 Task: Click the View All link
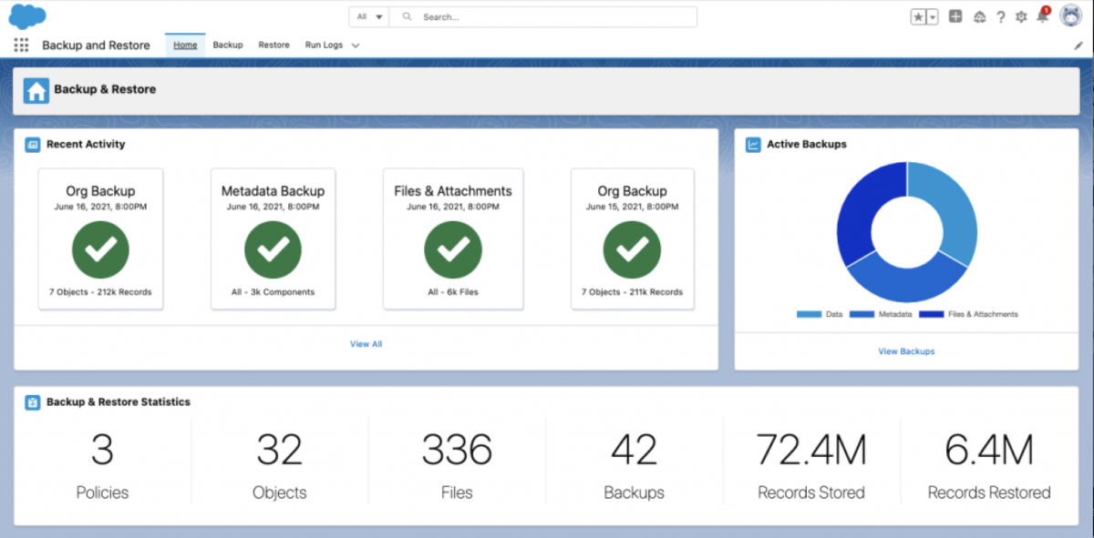click(x=366, y=344)
